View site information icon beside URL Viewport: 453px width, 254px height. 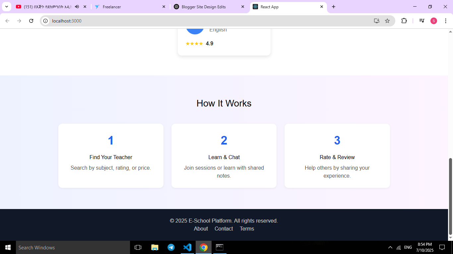pos(46,21)
